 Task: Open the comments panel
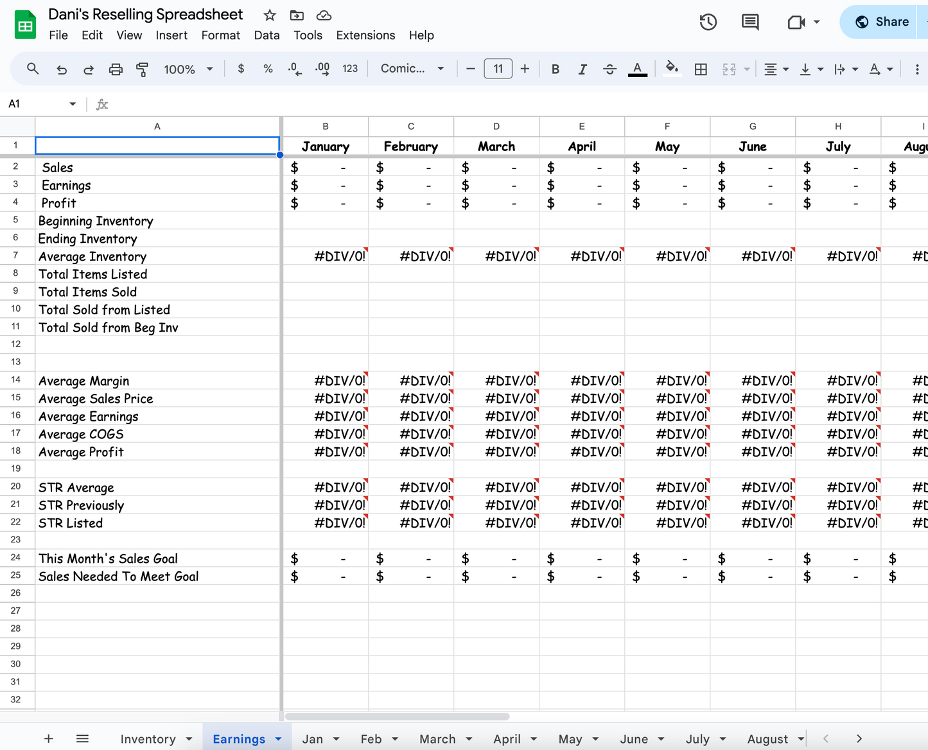point(749,21)
